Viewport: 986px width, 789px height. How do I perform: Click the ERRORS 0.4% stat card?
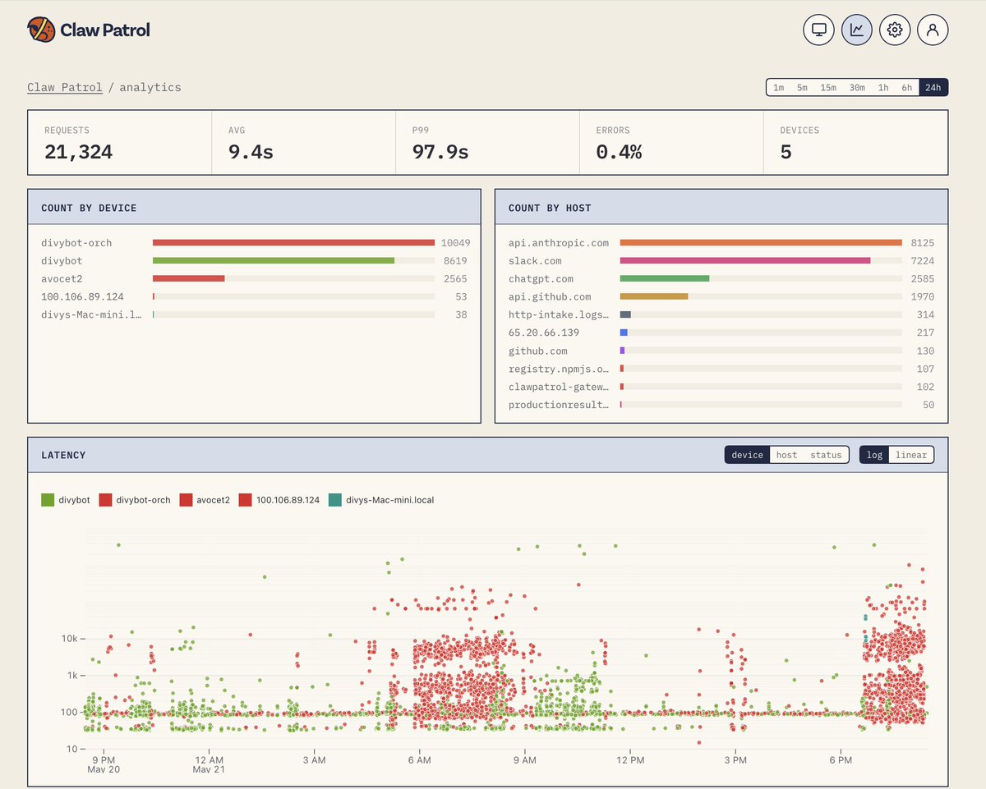point(672,143)
